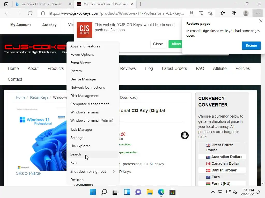Image resolution: width=265 pixels, height=198 pixels.
Task: Open Edge Settings and more ellipsis
Action: 257,13
